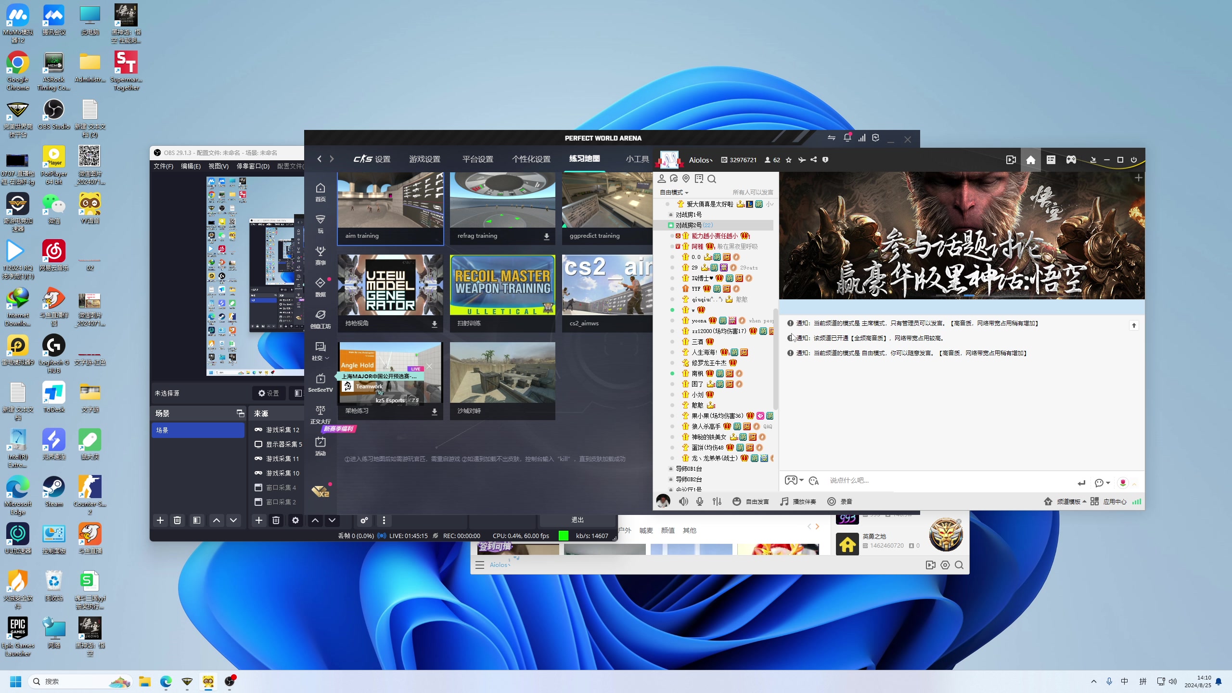Click the green stream status indicator in OBS
This screenshot has width=1232, height=693.
(563, 536)
